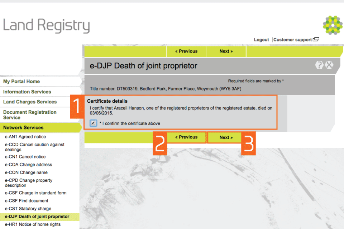Select e-COA Change address
The image size is (344, 229).
[28, 165]
